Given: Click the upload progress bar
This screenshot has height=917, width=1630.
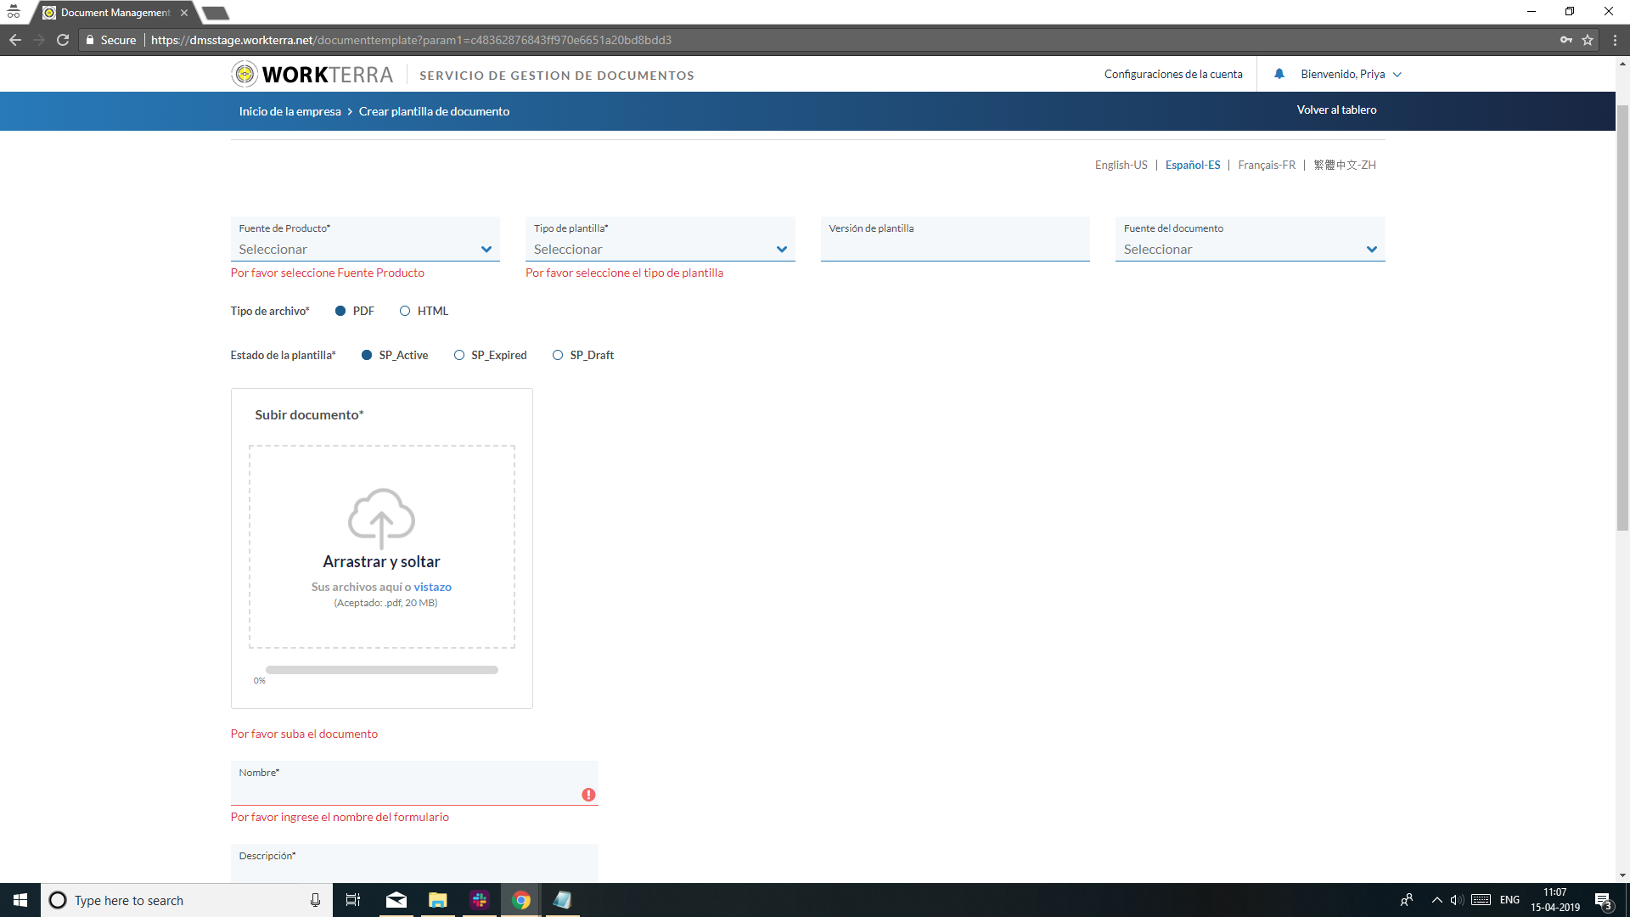Looking at the screenshot, I should click(x=381, y=670).
